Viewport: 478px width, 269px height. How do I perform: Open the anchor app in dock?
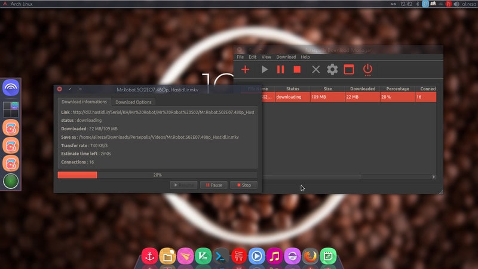tap(150, 256)
